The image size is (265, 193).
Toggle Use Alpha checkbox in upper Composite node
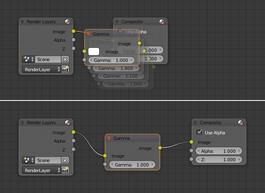pos(120,31)
